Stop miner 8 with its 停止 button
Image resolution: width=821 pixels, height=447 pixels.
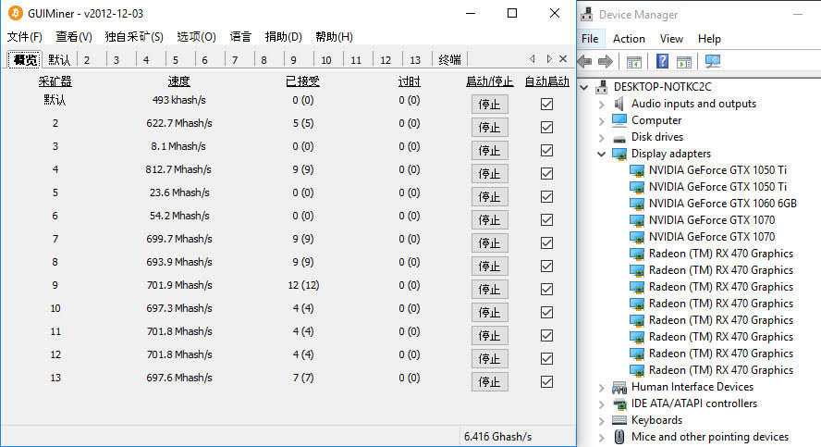490,267
